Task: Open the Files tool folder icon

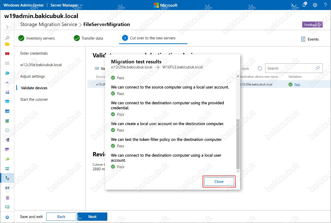Action: [x=7, y=44]
